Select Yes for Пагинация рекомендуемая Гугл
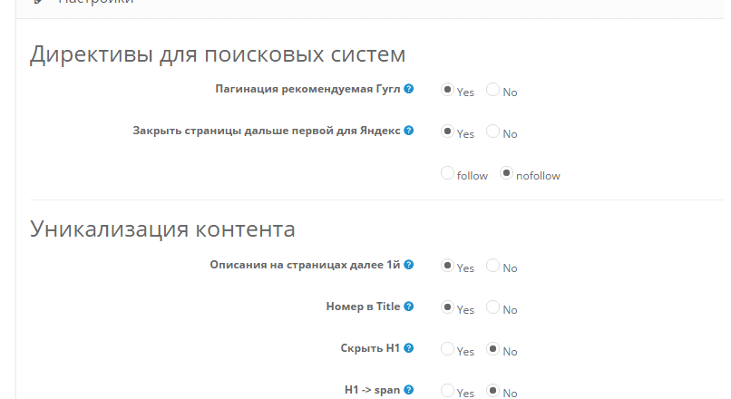731x399 pixels. click(x=447, y=90)
